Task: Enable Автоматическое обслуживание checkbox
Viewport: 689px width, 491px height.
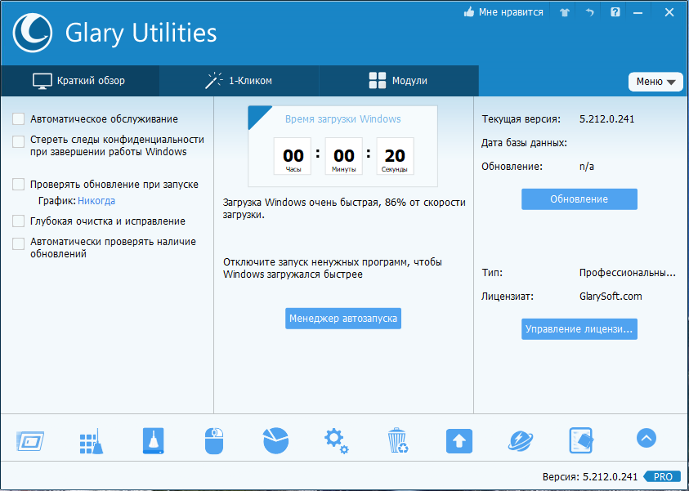Action: 18,118
